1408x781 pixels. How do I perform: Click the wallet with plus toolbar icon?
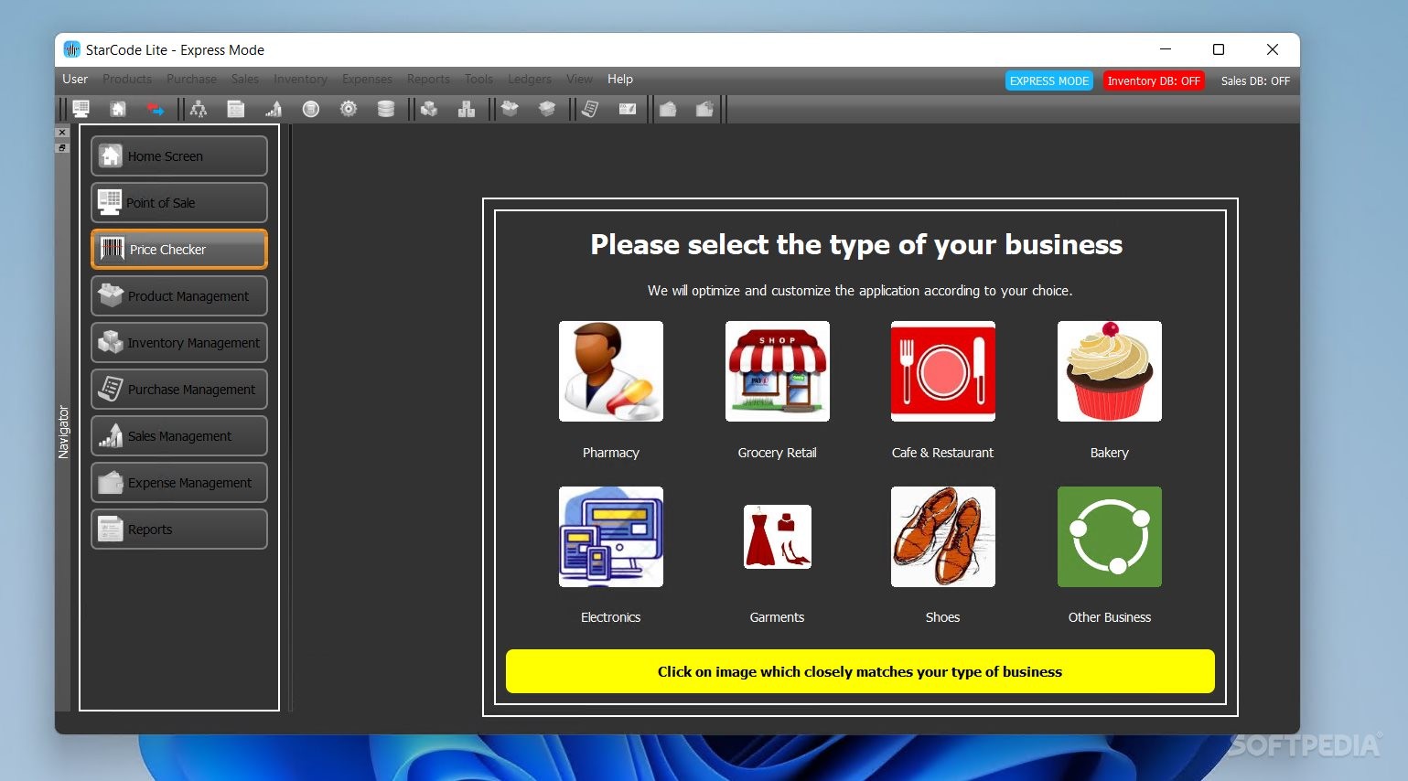pyautogui.click(x=704, y=109)
